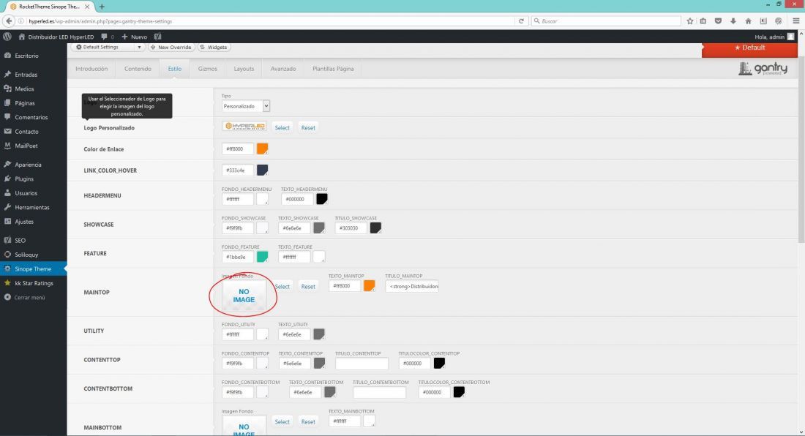Click MAINTOP No Image thumbnail
Screen dimensions: 805x436
(244, 296)
